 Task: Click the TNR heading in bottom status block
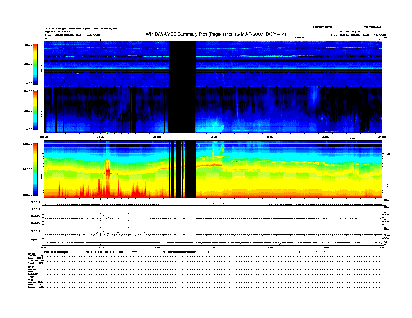[30, 280]
